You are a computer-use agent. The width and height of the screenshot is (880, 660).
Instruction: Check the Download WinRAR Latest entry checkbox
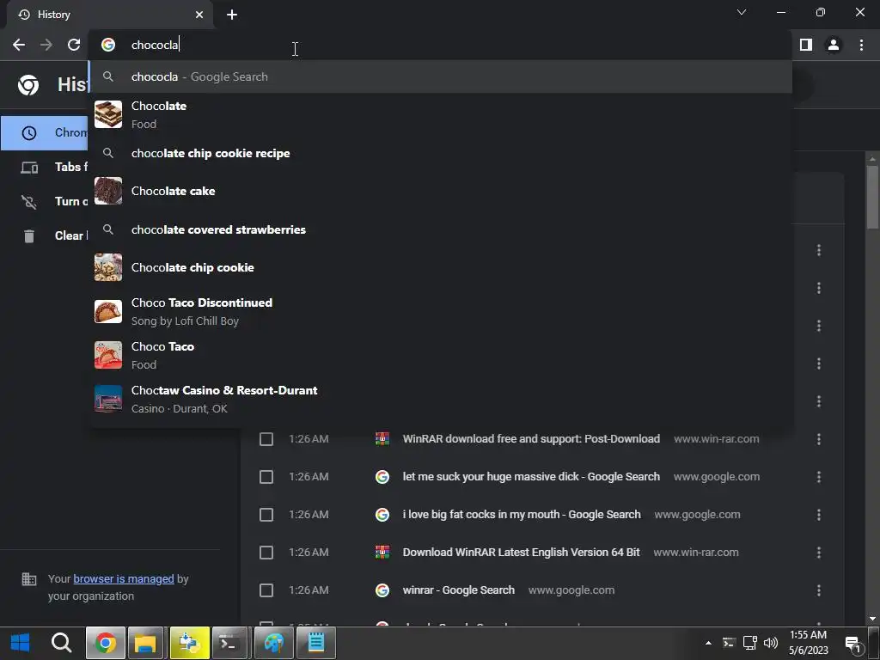[266, 553]
